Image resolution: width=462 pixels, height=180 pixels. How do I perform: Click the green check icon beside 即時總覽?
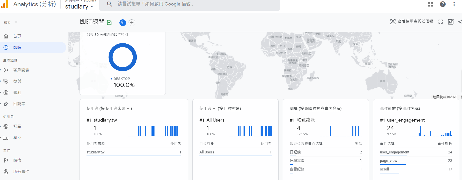[x=109, y=23]
